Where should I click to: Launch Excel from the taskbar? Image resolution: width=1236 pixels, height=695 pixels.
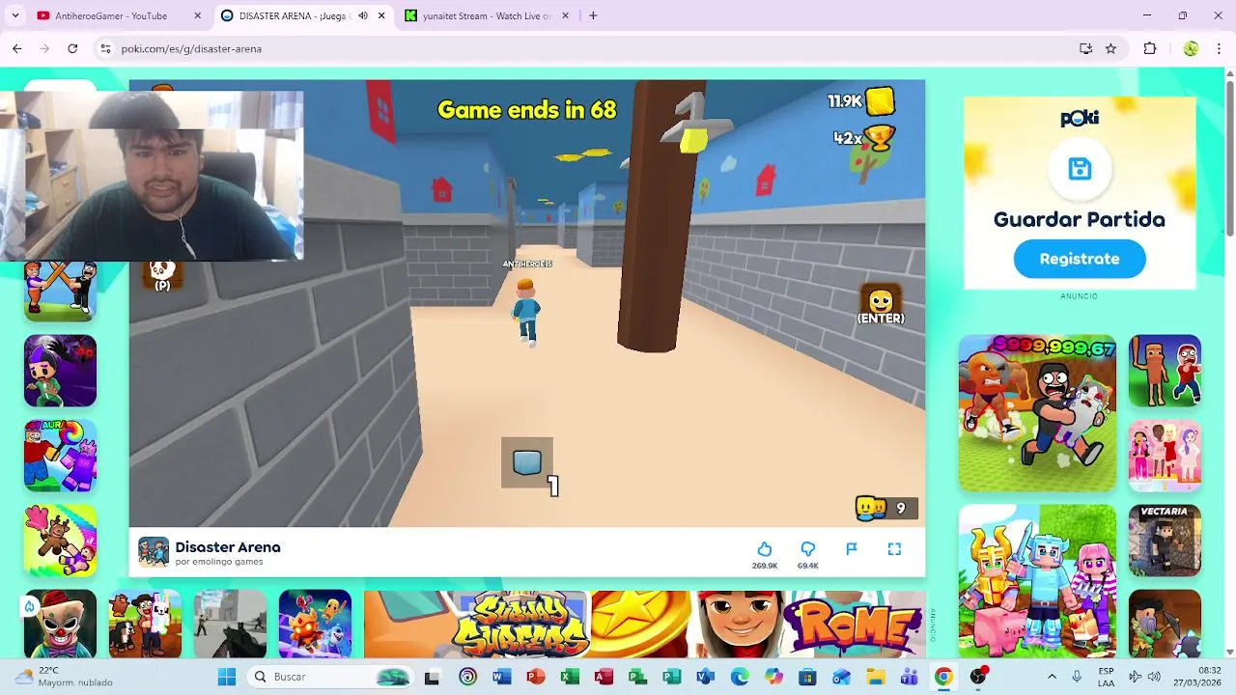[570, 677]
